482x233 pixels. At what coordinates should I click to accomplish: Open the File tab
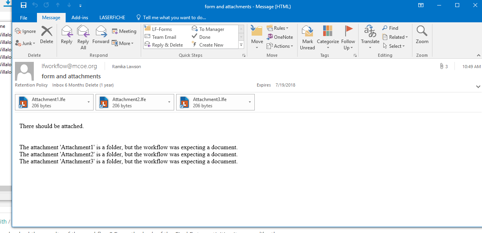(24, 18)
